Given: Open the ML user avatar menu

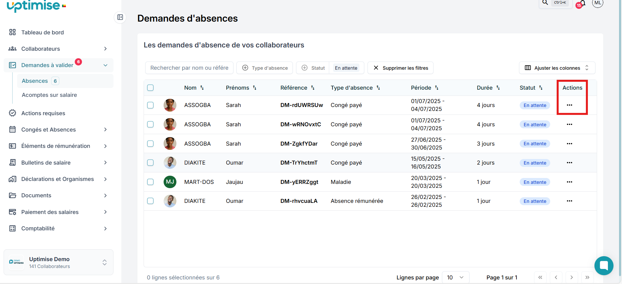Looking at the screenshot, I should pos(598,3).
